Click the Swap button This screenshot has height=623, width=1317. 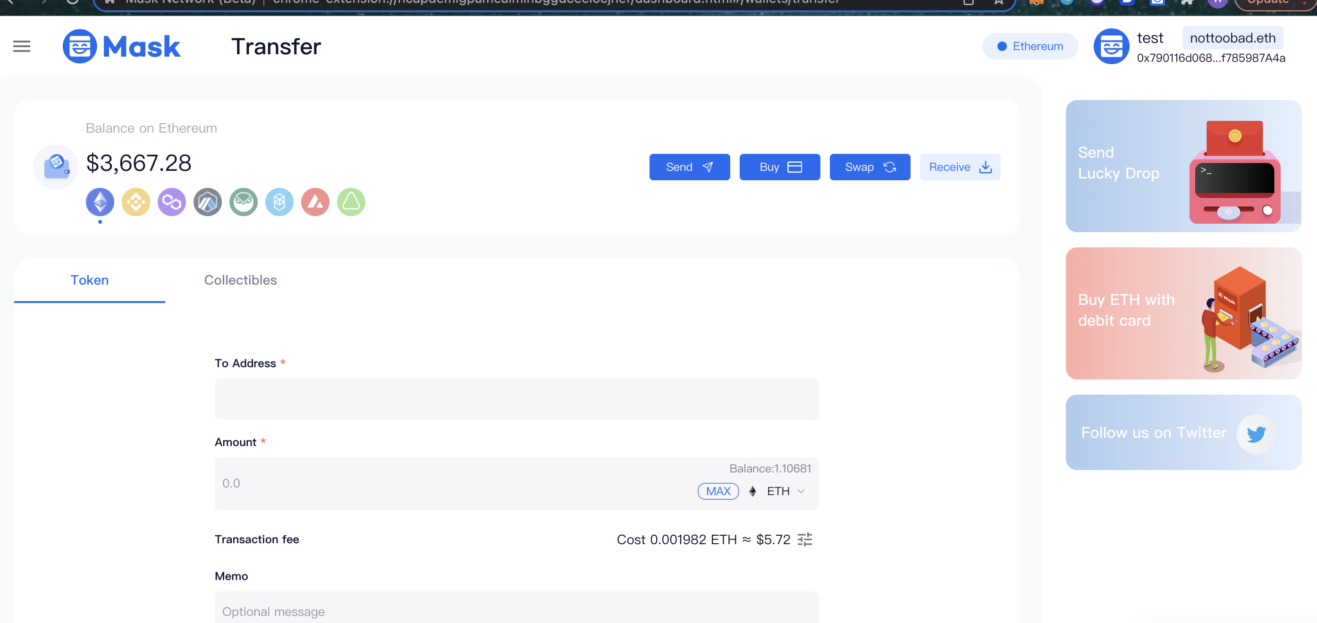[869, 167]
